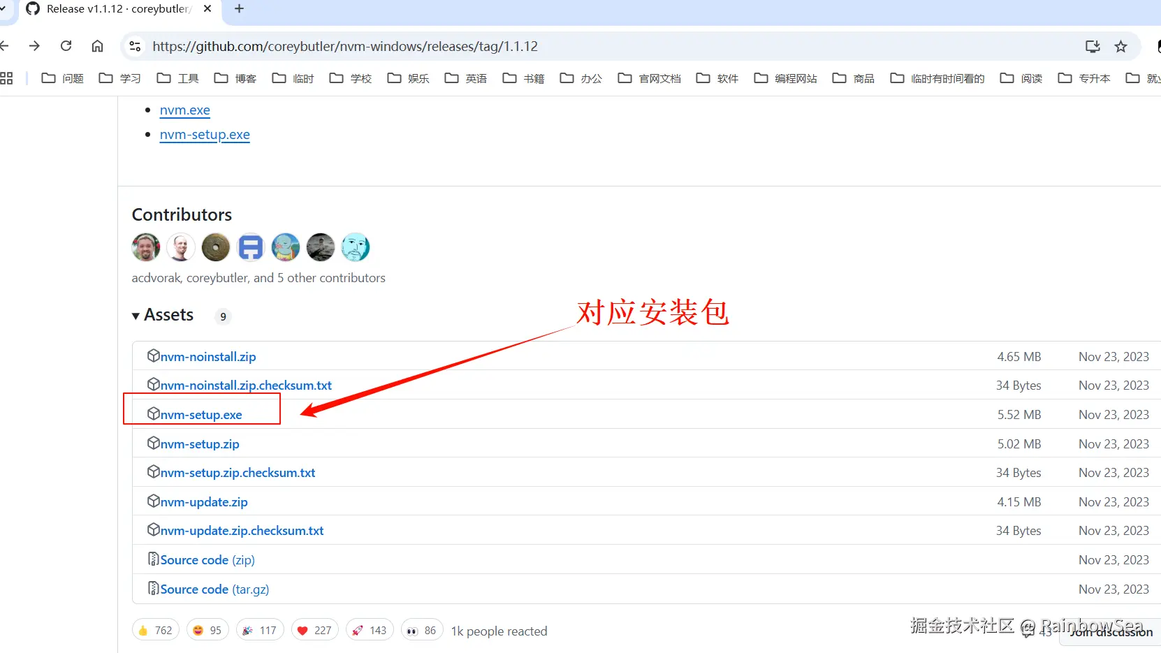Open second contributor's avatar, bald man
The image size is (1161, 653).
(x=181, y=247)
